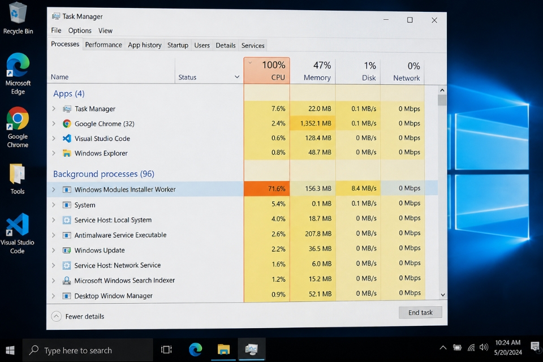Sort processes by Disk column header
The height and width of the screenshot is (362, 543).
[357, 71]
